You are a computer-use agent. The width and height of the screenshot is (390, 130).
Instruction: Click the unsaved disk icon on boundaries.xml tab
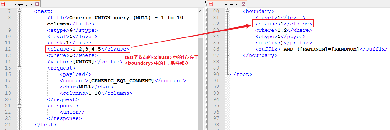tap(211, 4)
